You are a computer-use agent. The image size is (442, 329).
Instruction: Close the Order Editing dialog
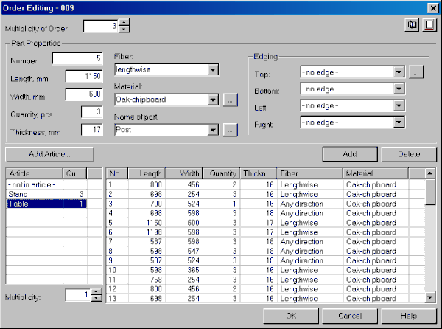[432, 8]
